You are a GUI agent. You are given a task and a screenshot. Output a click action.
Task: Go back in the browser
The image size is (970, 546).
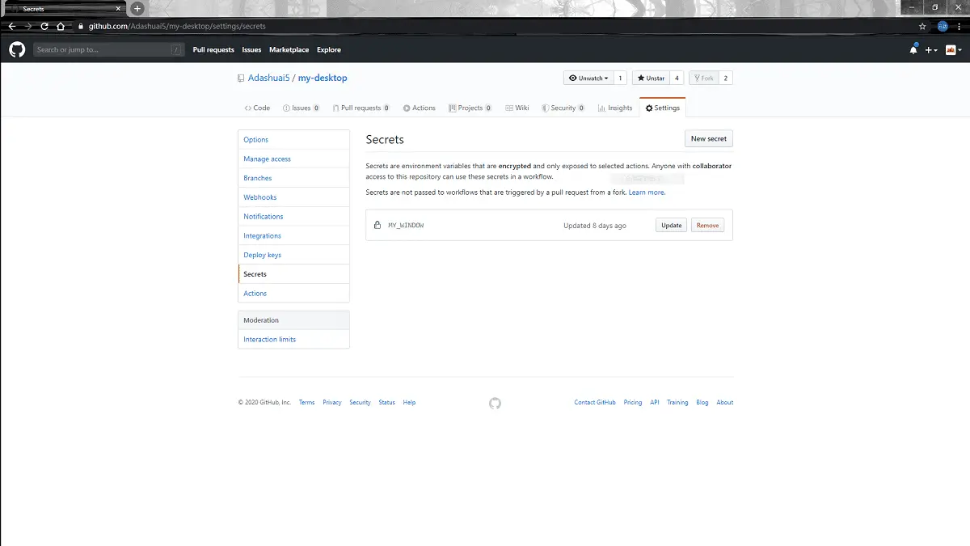[11, 26]
